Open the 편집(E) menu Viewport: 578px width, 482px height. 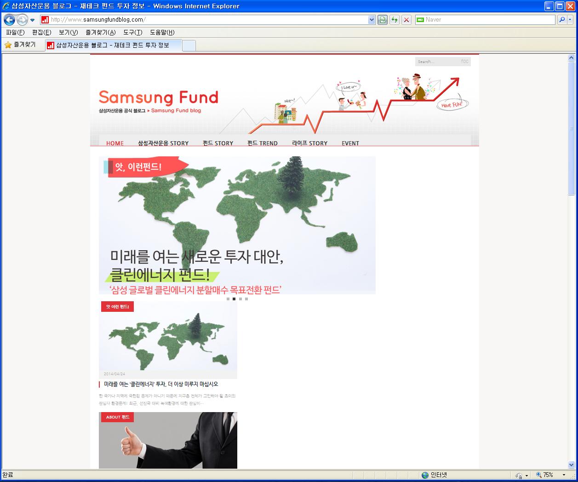coord(42,32)
